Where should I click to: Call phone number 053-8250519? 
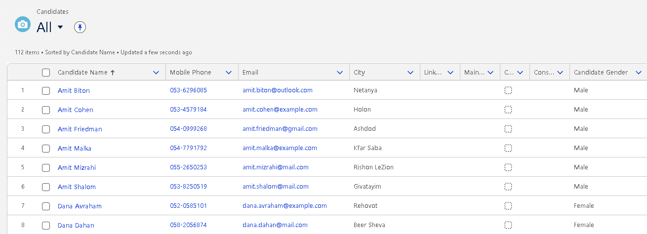[x=188, y=187]
